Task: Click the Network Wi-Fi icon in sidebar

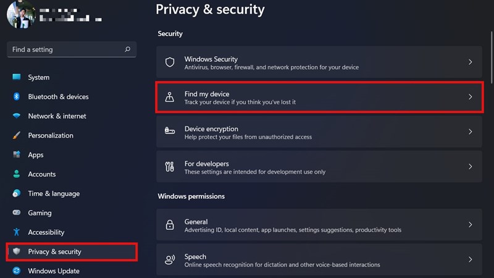Action: pos(17,116)
